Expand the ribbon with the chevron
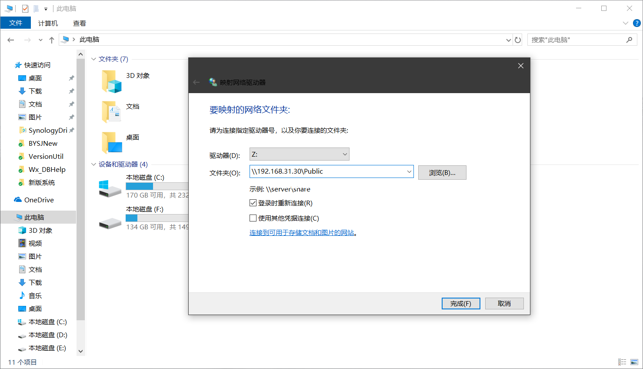The height and width of the screenshot is (369, 643). click(x=625, y=23)
